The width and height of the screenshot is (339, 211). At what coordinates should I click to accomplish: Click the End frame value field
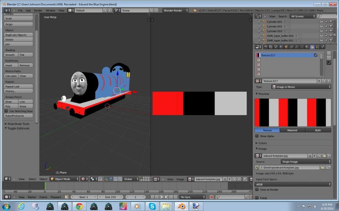111,197
